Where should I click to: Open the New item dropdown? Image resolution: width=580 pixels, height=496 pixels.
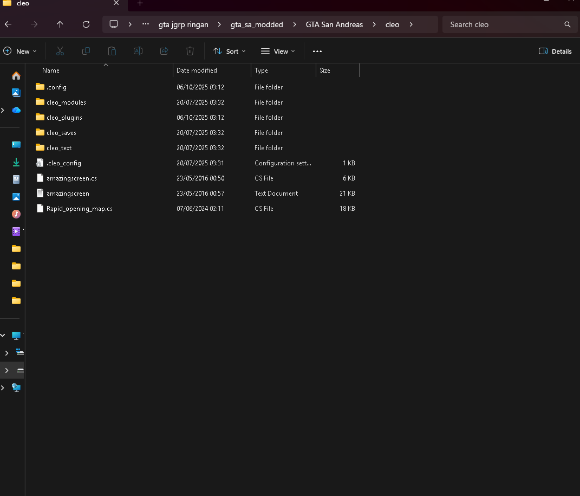point(20,51)
